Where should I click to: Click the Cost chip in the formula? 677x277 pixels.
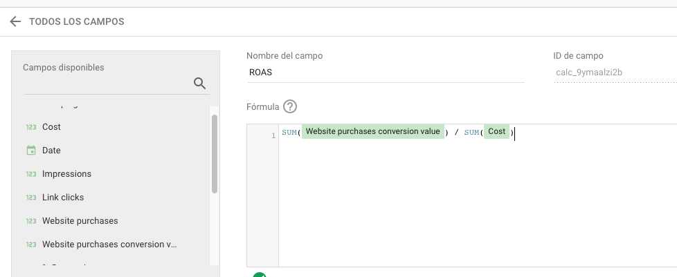(x=496, y=131)
